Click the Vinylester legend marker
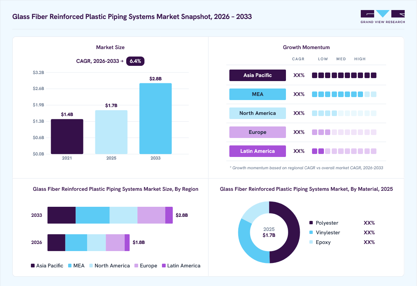 pos(311,232)
